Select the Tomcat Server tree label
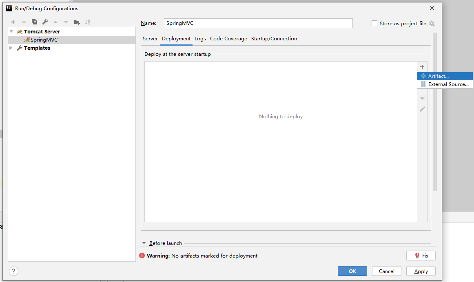The height and width of the screenshot is (282, 474). click(42, 31)
